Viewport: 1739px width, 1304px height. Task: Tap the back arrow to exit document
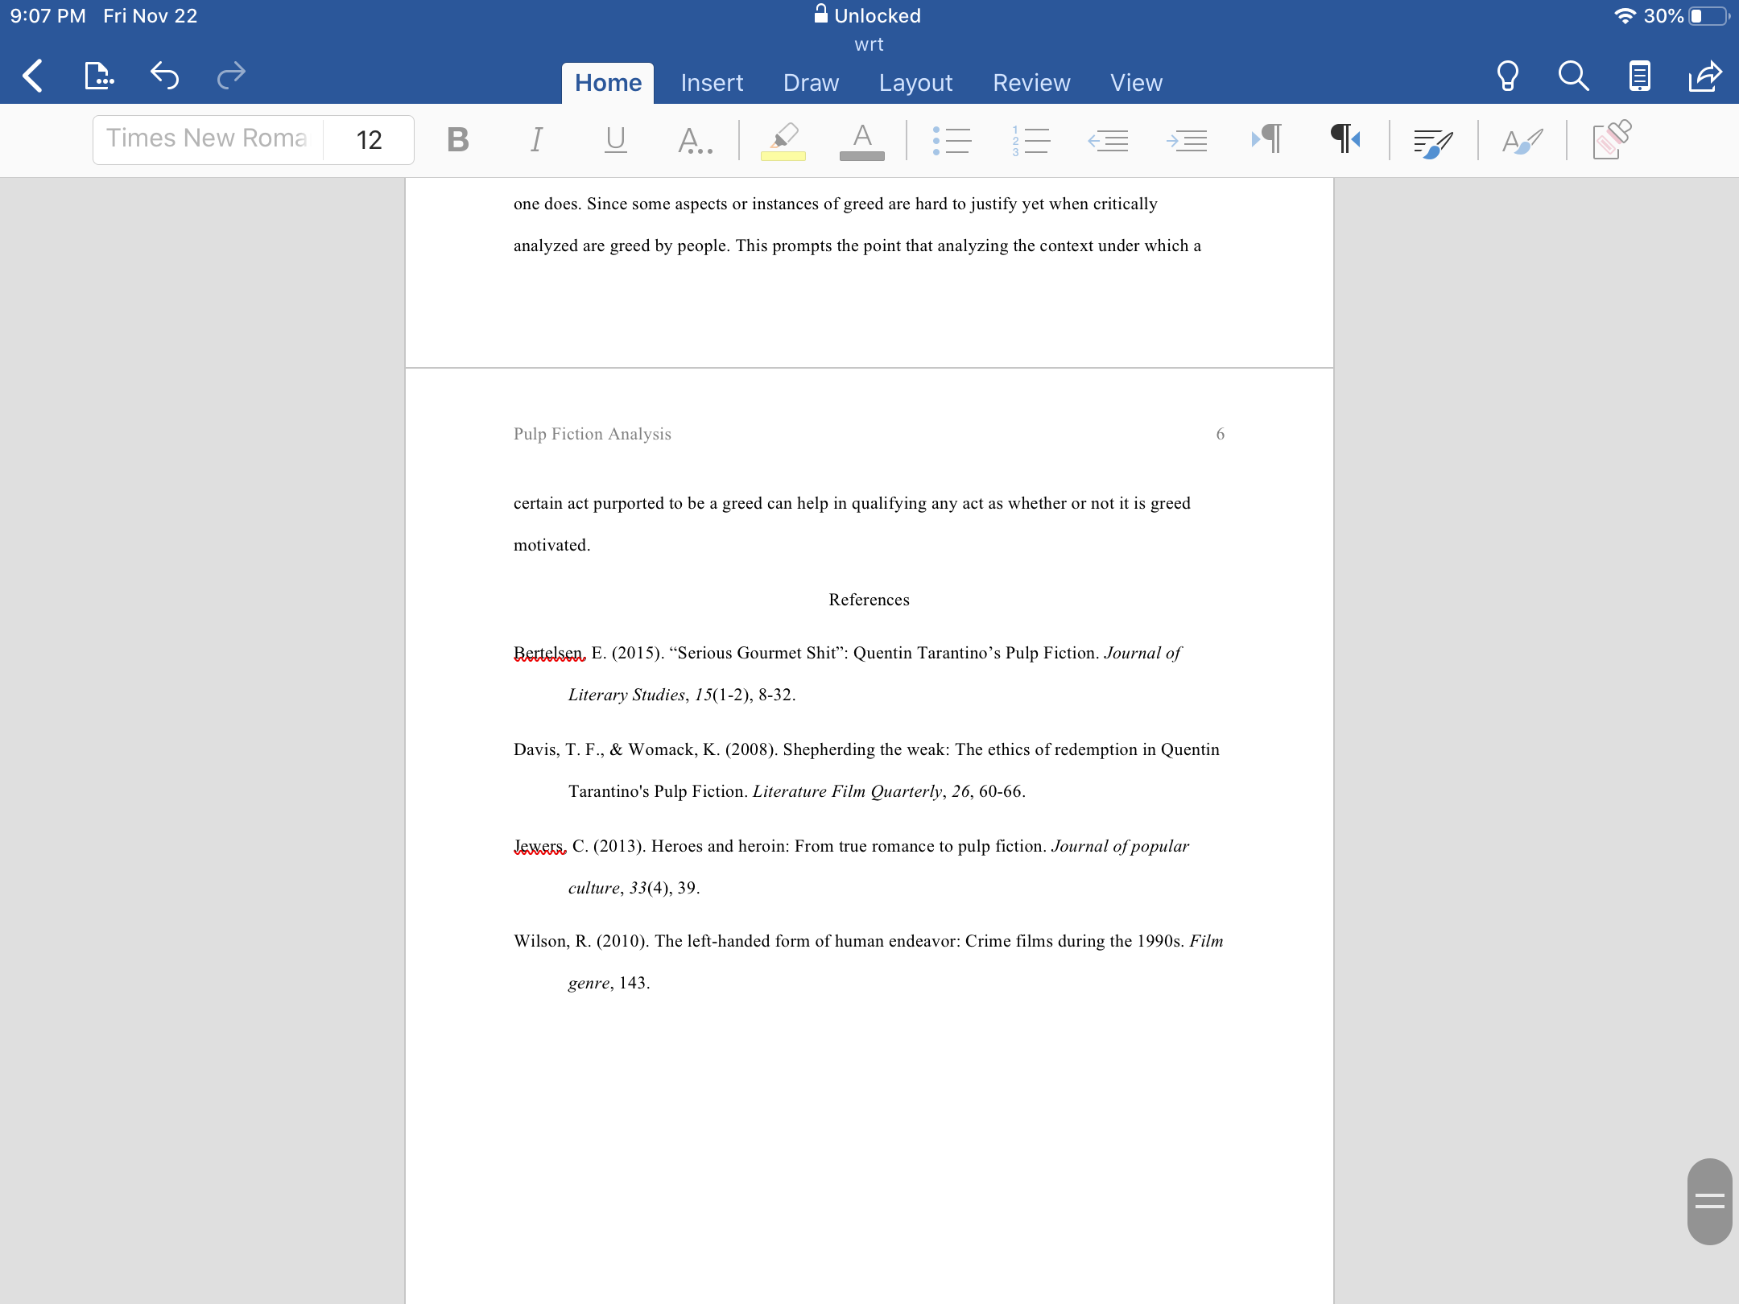[x=32, y=76]
